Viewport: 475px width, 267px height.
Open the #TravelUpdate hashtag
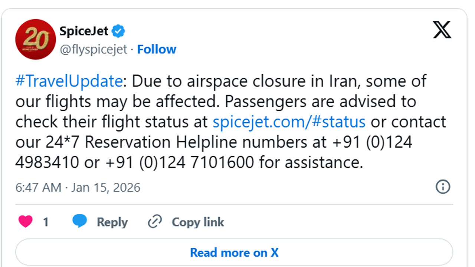tap(69, 81)
